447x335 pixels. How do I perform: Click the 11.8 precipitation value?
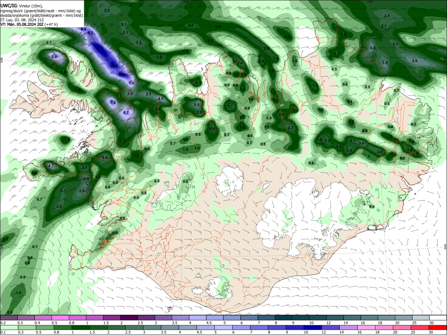click(100, 48)
